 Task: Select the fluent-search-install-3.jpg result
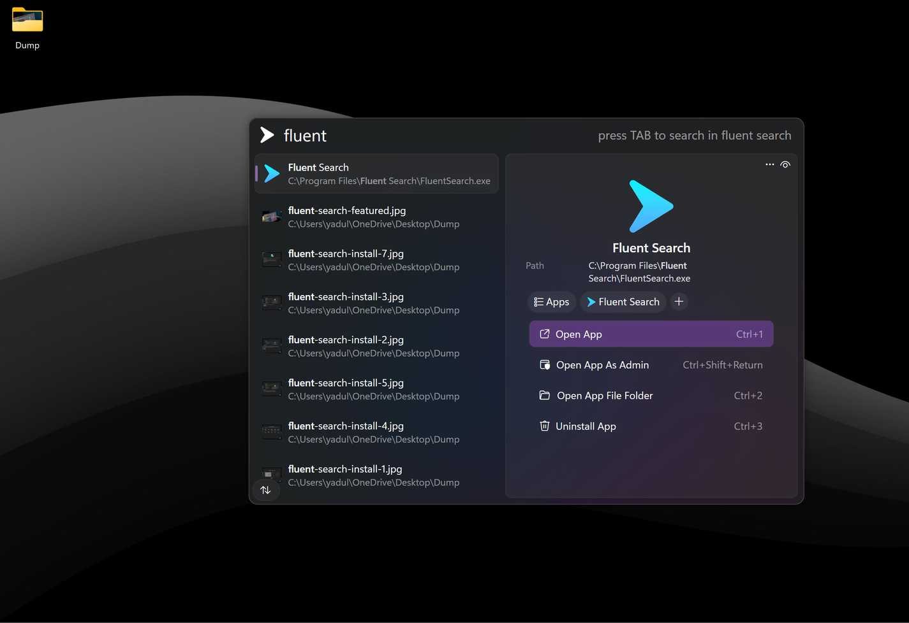(x=376, y=303)
